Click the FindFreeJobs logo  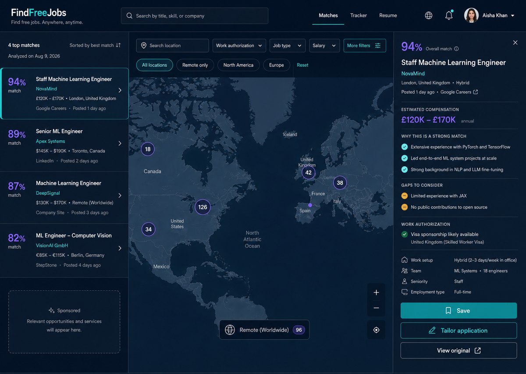click(x=39, y=13)
